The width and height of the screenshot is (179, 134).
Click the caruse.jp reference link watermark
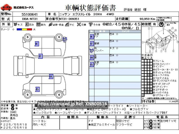72,104
